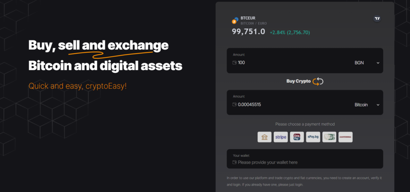Select the bank transfer payment method
Viewport: 410px width, 192px height.
coord(264,137)
